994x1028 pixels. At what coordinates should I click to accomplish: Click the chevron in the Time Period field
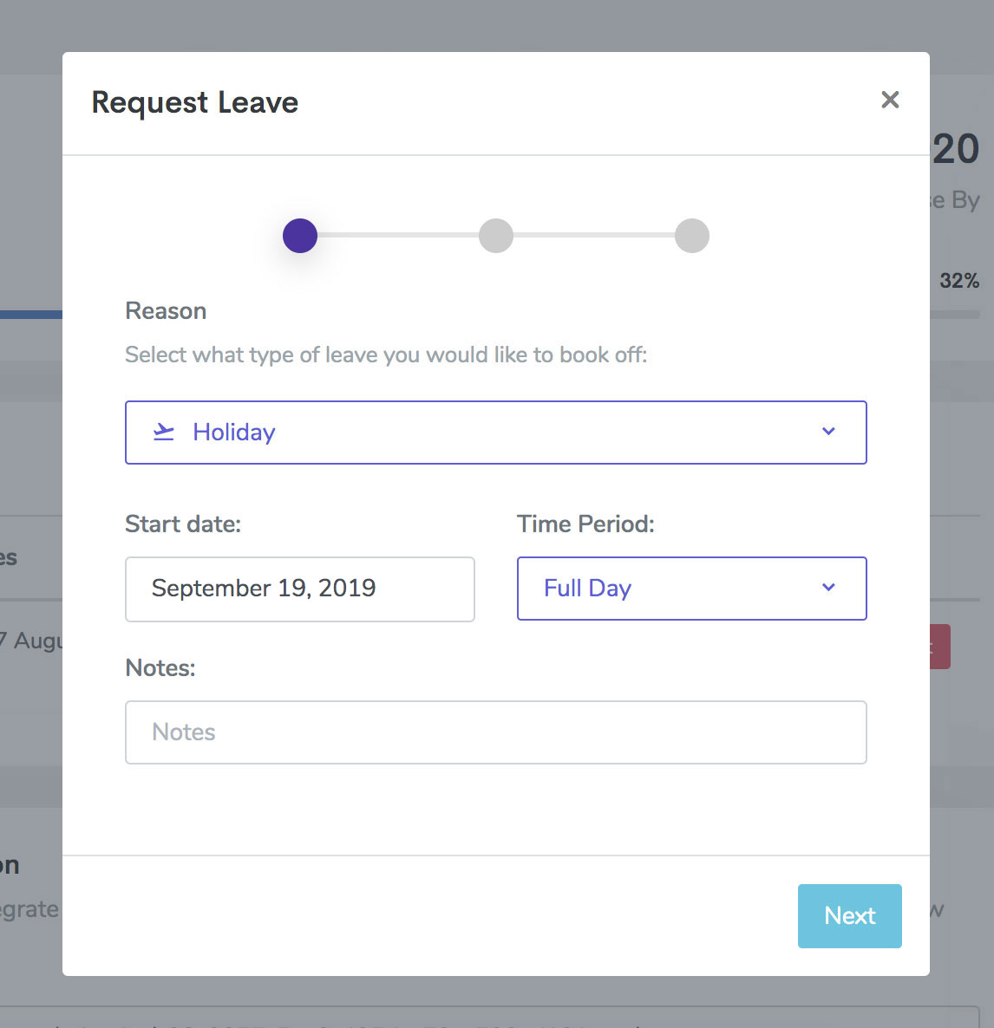828,588
